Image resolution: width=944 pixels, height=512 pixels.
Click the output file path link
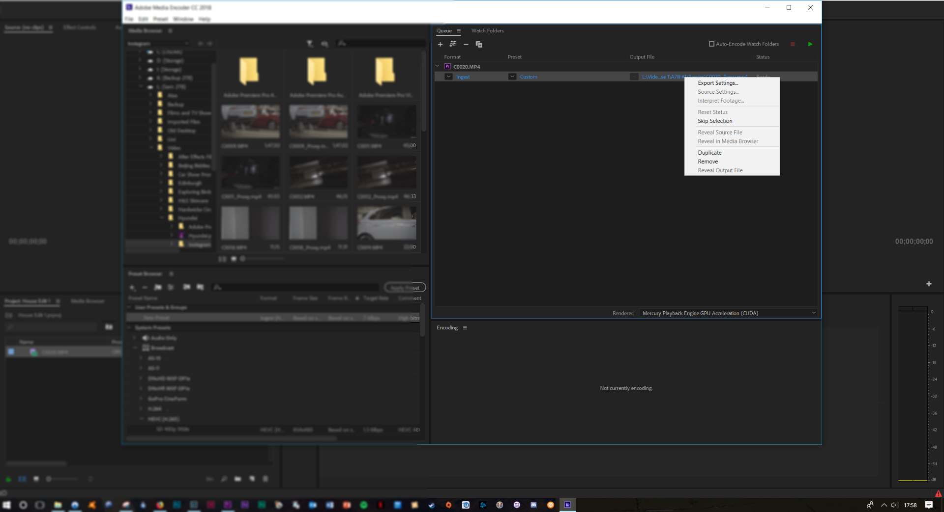[x=695, y=77]
